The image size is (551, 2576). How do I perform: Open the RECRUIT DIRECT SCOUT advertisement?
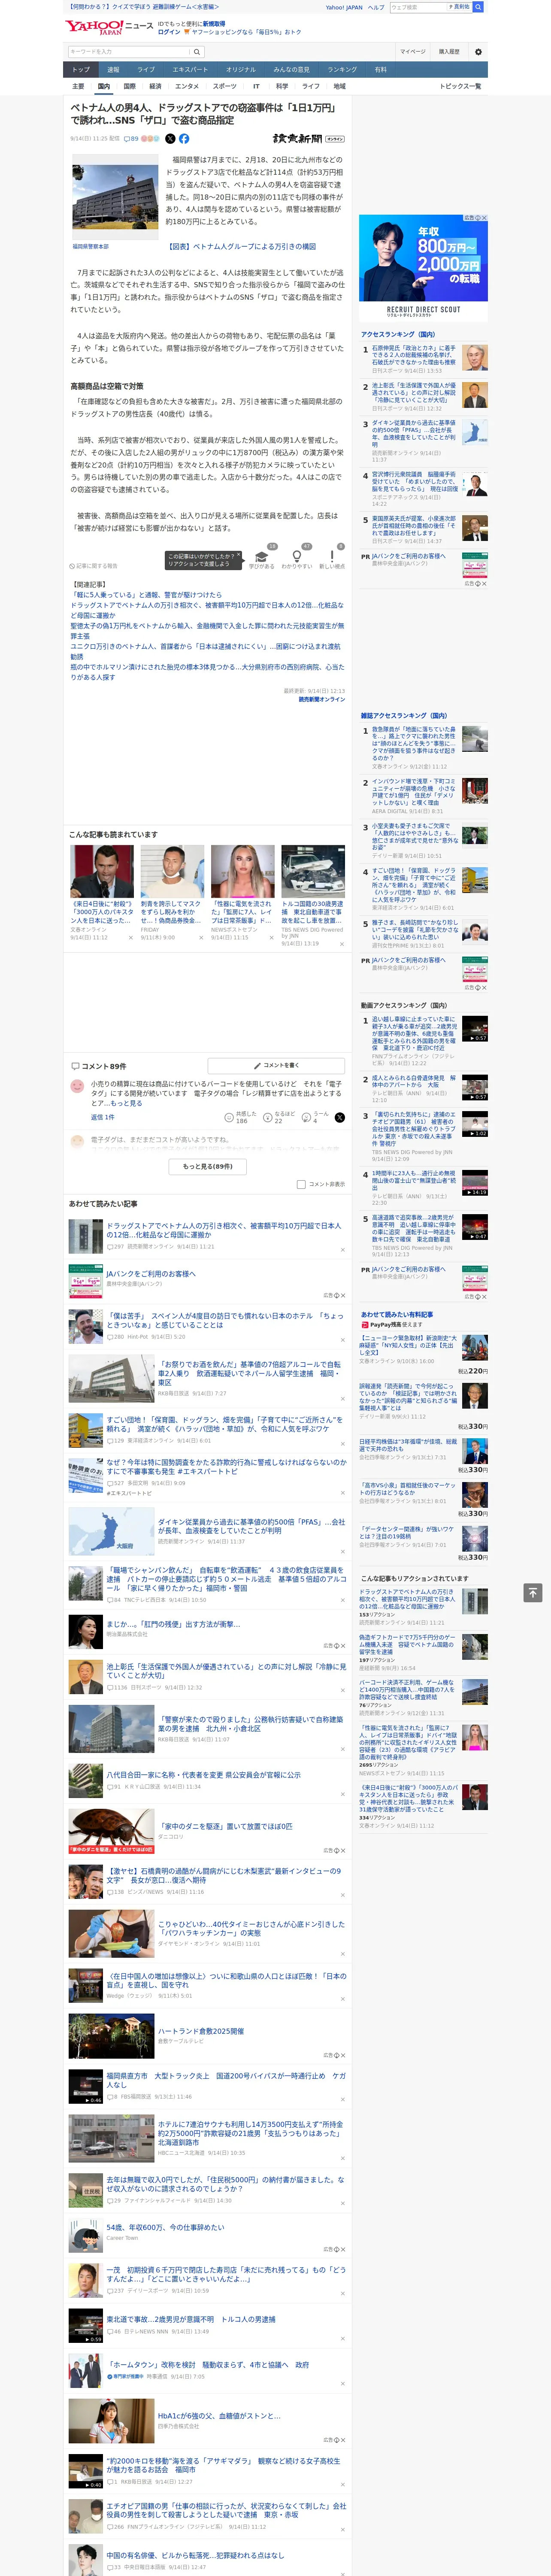423,267
